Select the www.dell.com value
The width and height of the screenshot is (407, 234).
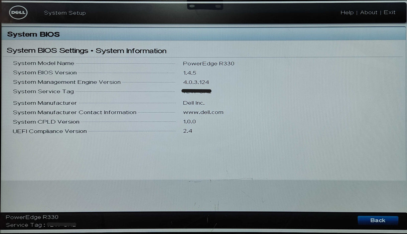[x=203, y=112]
